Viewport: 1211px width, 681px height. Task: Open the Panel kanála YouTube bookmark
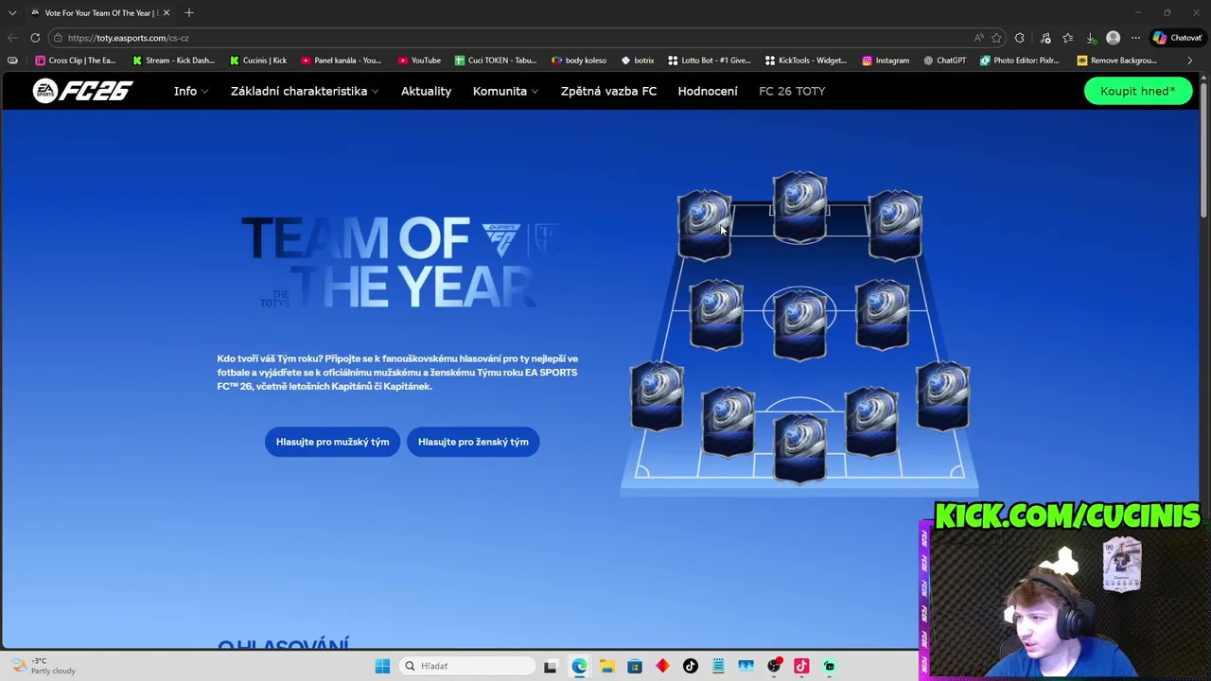(x=342, y=61)
